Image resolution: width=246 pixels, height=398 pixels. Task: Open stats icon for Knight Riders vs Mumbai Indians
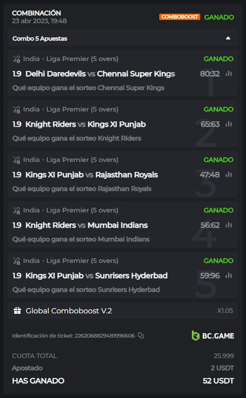point(229,225)
